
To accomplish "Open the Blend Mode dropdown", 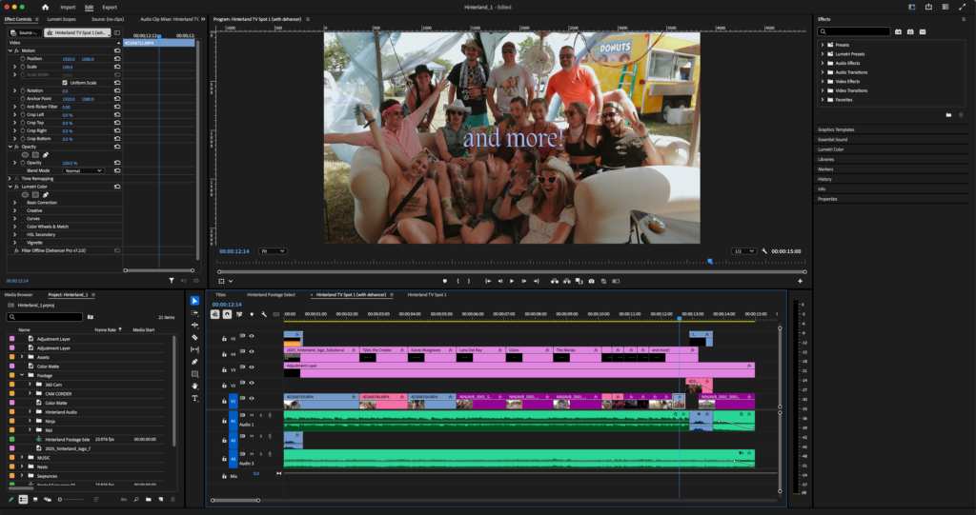I will pyautogui.click(x=83, y=170).
